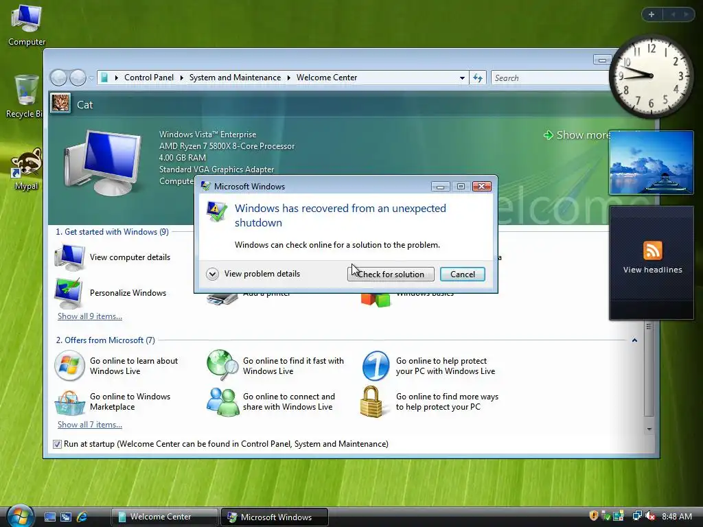
Task: Launch Internet Explorer from quick launch
Action: (82, 517)
